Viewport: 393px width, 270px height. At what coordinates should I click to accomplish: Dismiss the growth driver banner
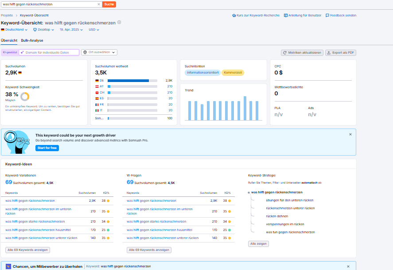click(x=350, y=134)
